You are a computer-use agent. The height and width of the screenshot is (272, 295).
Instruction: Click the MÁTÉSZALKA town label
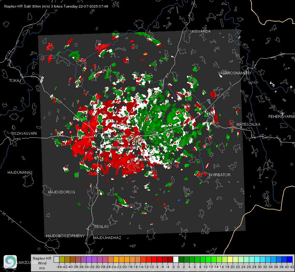click(248, 125)
